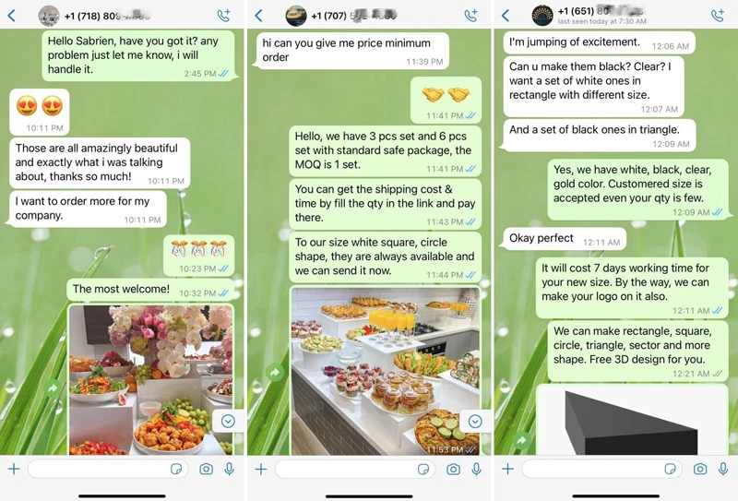Open sticker picker in the +1 (718) chat input
This screenshot has height=501, width=738.
pyautogui.click(x=176, y=469)
